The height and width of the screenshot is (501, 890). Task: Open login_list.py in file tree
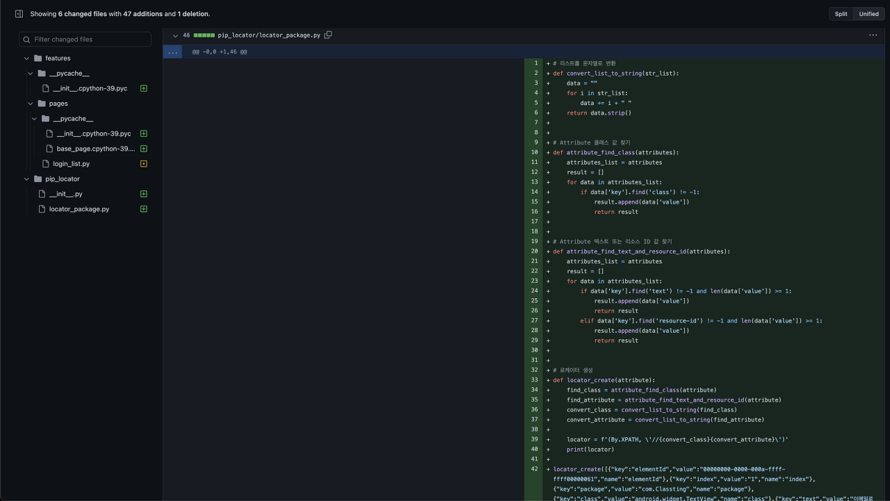pyautogui.click(x=71, y=164)
